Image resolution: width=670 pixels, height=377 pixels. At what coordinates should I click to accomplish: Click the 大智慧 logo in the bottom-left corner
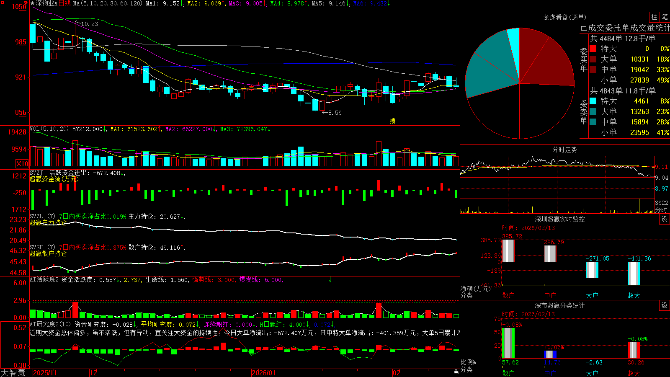[13, 373]
